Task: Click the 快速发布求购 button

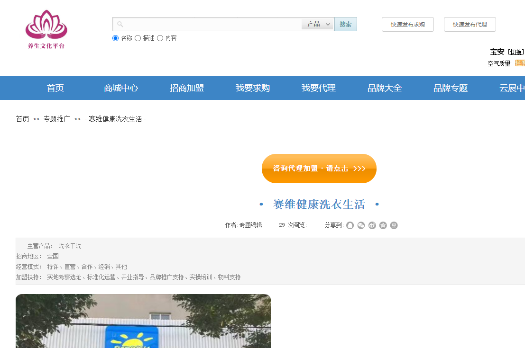Action: (408, 25)
